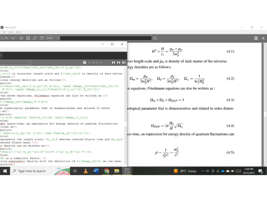The height and width of the screenshot is (200, 267).
Task: Expand the notification area chevron in system tray
Action: pos(202,171)
